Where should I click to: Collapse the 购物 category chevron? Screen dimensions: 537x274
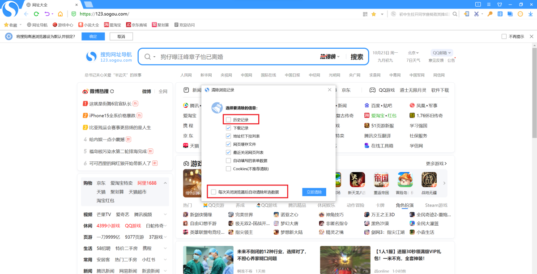pyautogui.click(x=166, y=183)
